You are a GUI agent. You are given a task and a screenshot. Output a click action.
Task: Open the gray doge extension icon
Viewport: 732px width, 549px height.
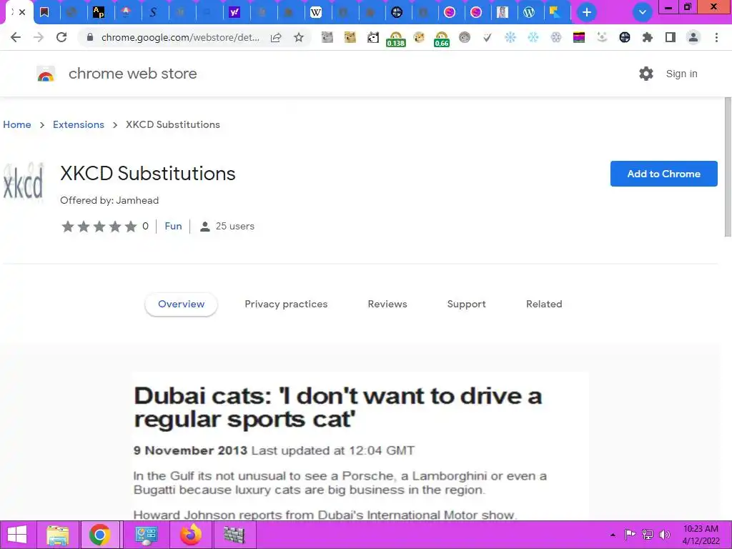point(327,37)
